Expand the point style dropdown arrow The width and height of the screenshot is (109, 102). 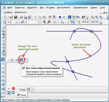click(x=32, y=89)
